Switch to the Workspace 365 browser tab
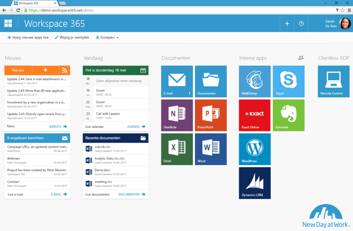 point(35,3)
